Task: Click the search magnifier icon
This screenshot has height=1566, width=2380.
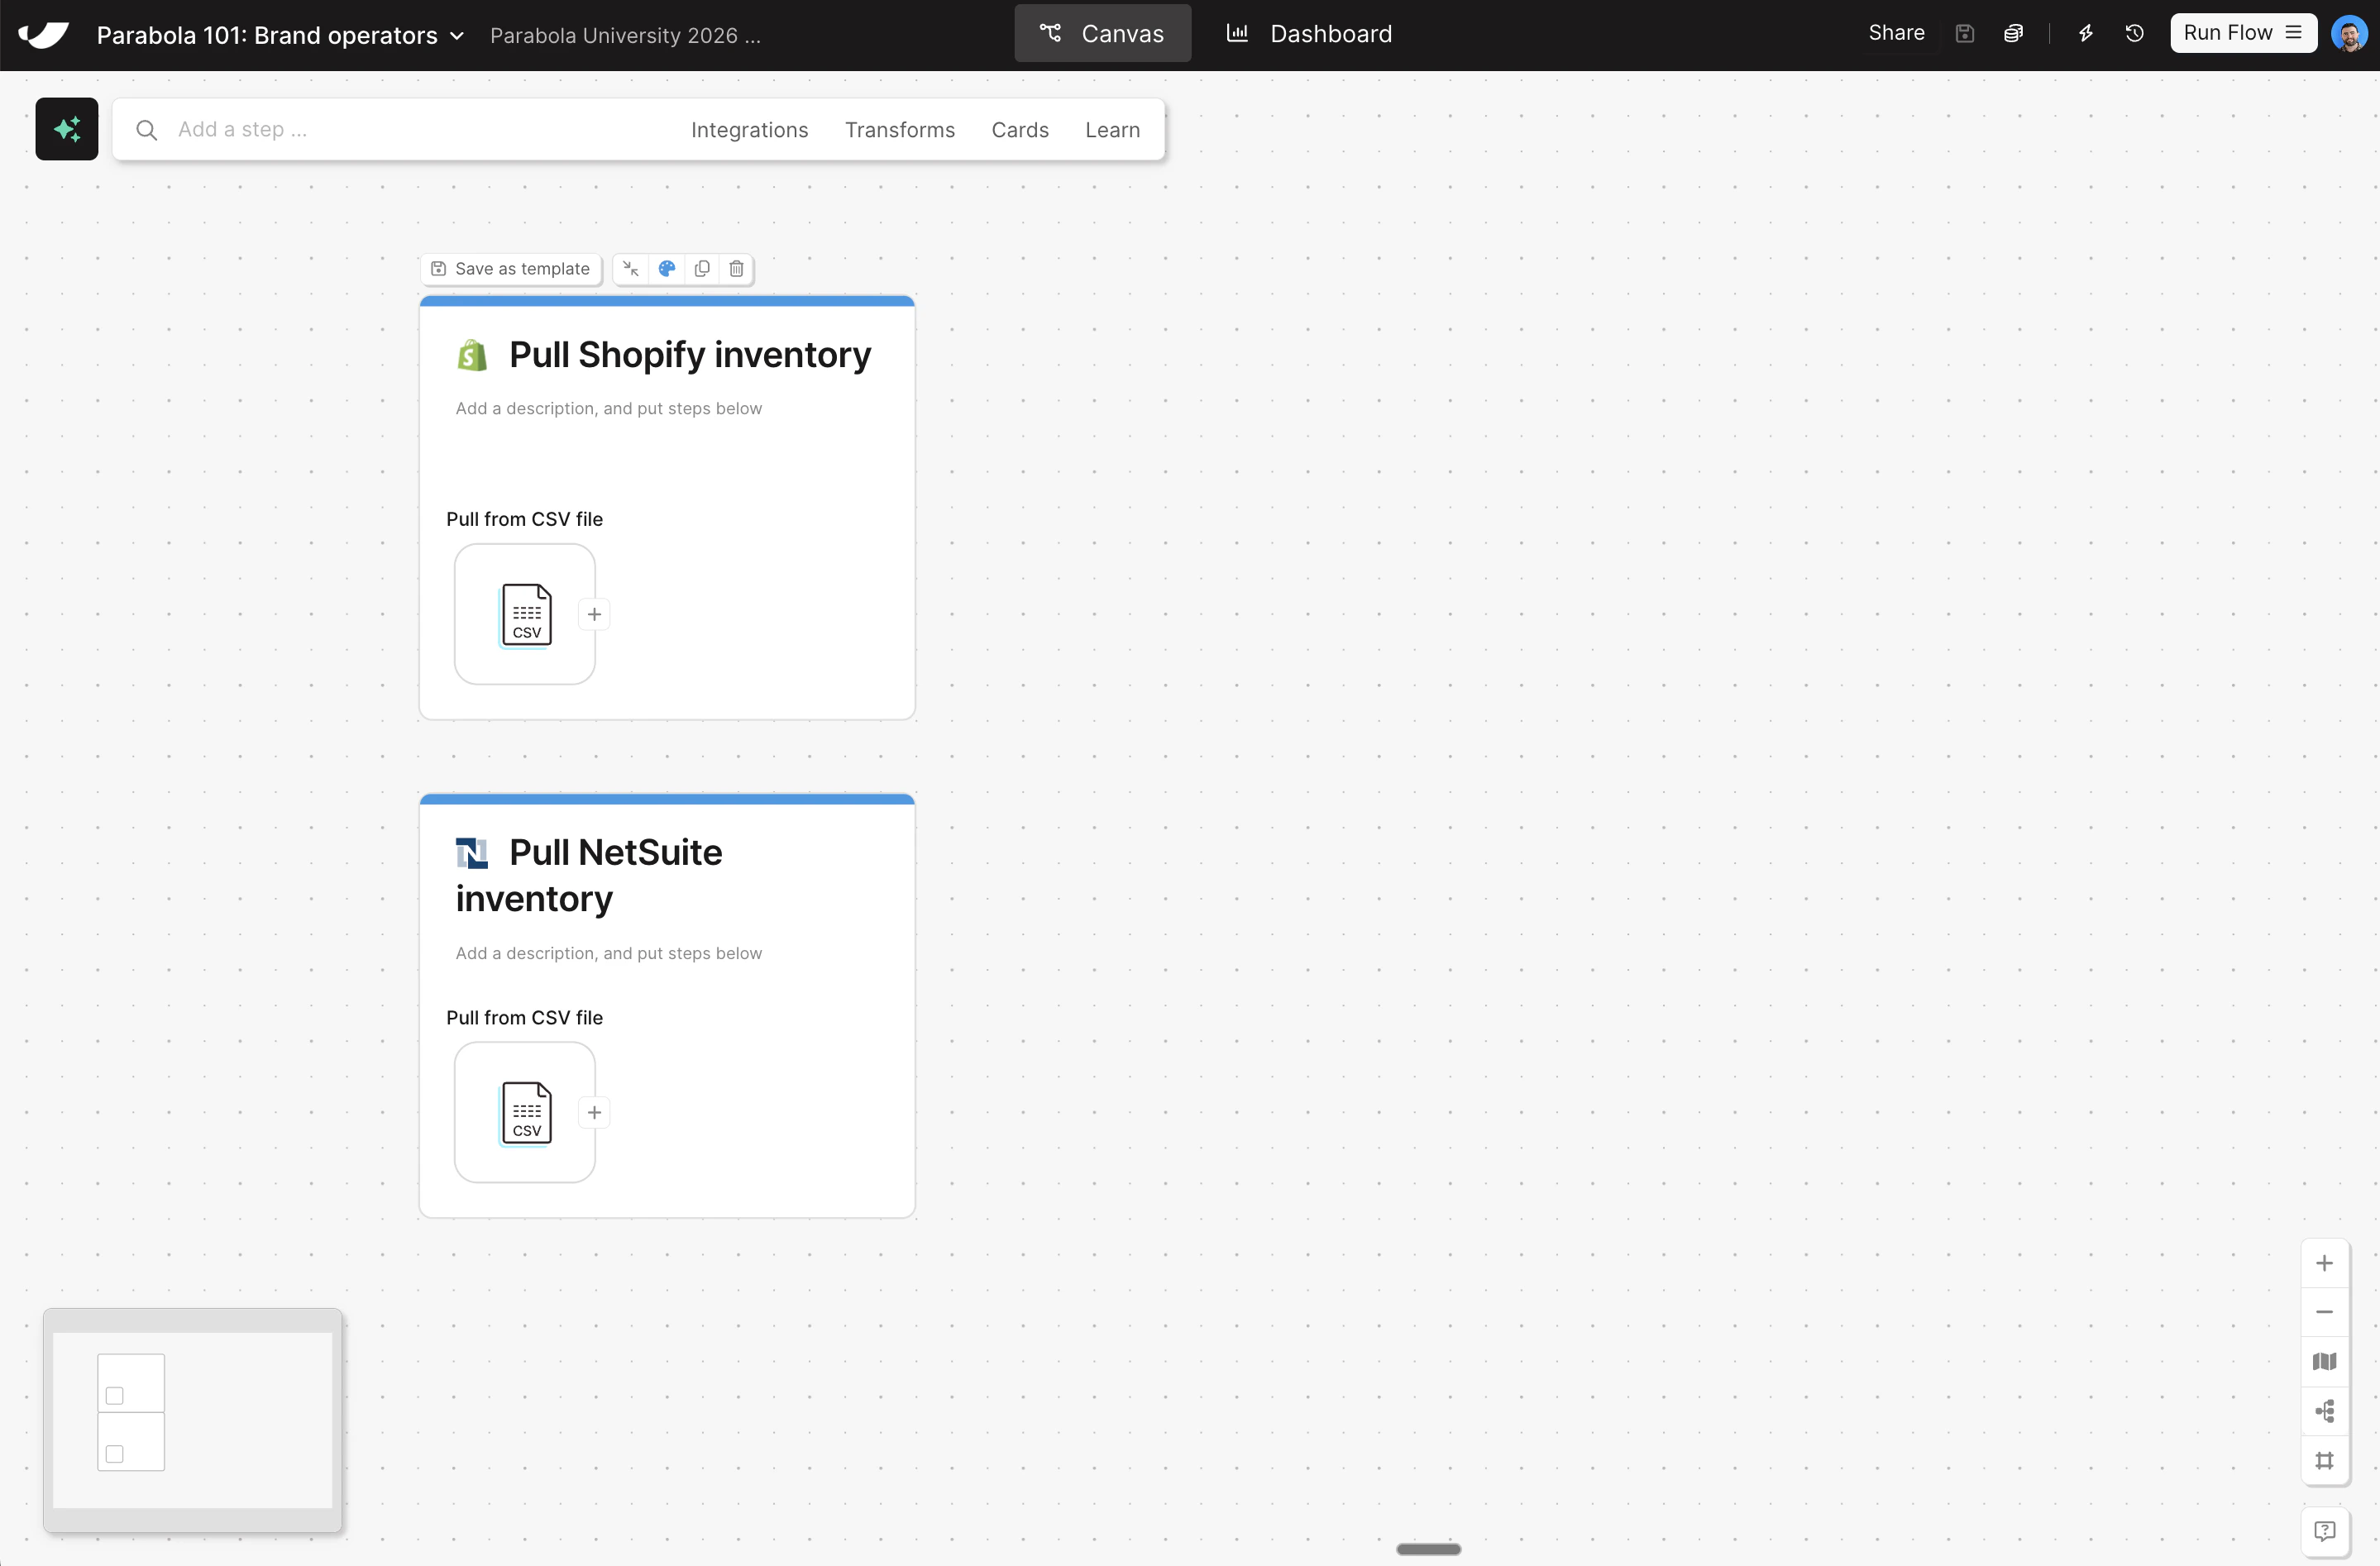Action: click(146, 130)
